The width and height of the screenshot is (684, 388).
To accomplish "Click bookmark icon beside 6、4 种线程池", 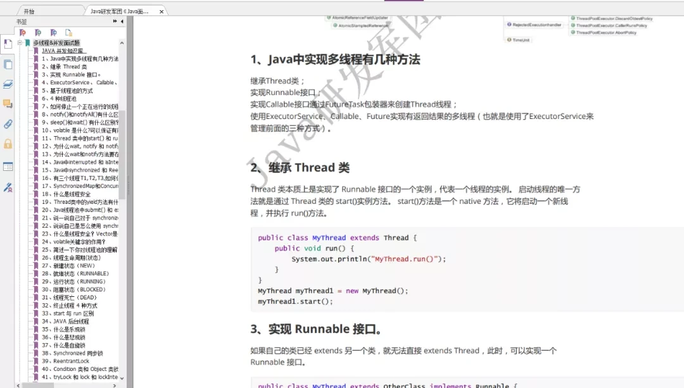I will point(35,99).
